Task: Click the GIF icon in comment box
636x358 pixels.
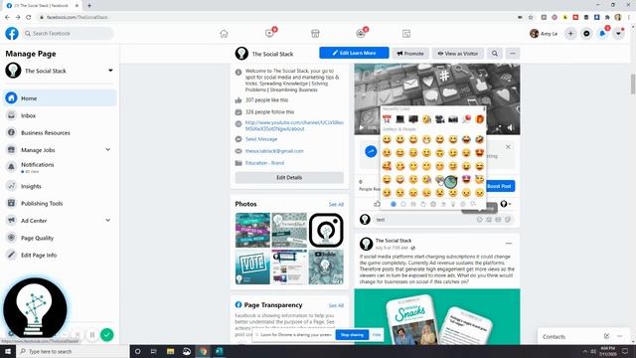Action: point(498,220)
